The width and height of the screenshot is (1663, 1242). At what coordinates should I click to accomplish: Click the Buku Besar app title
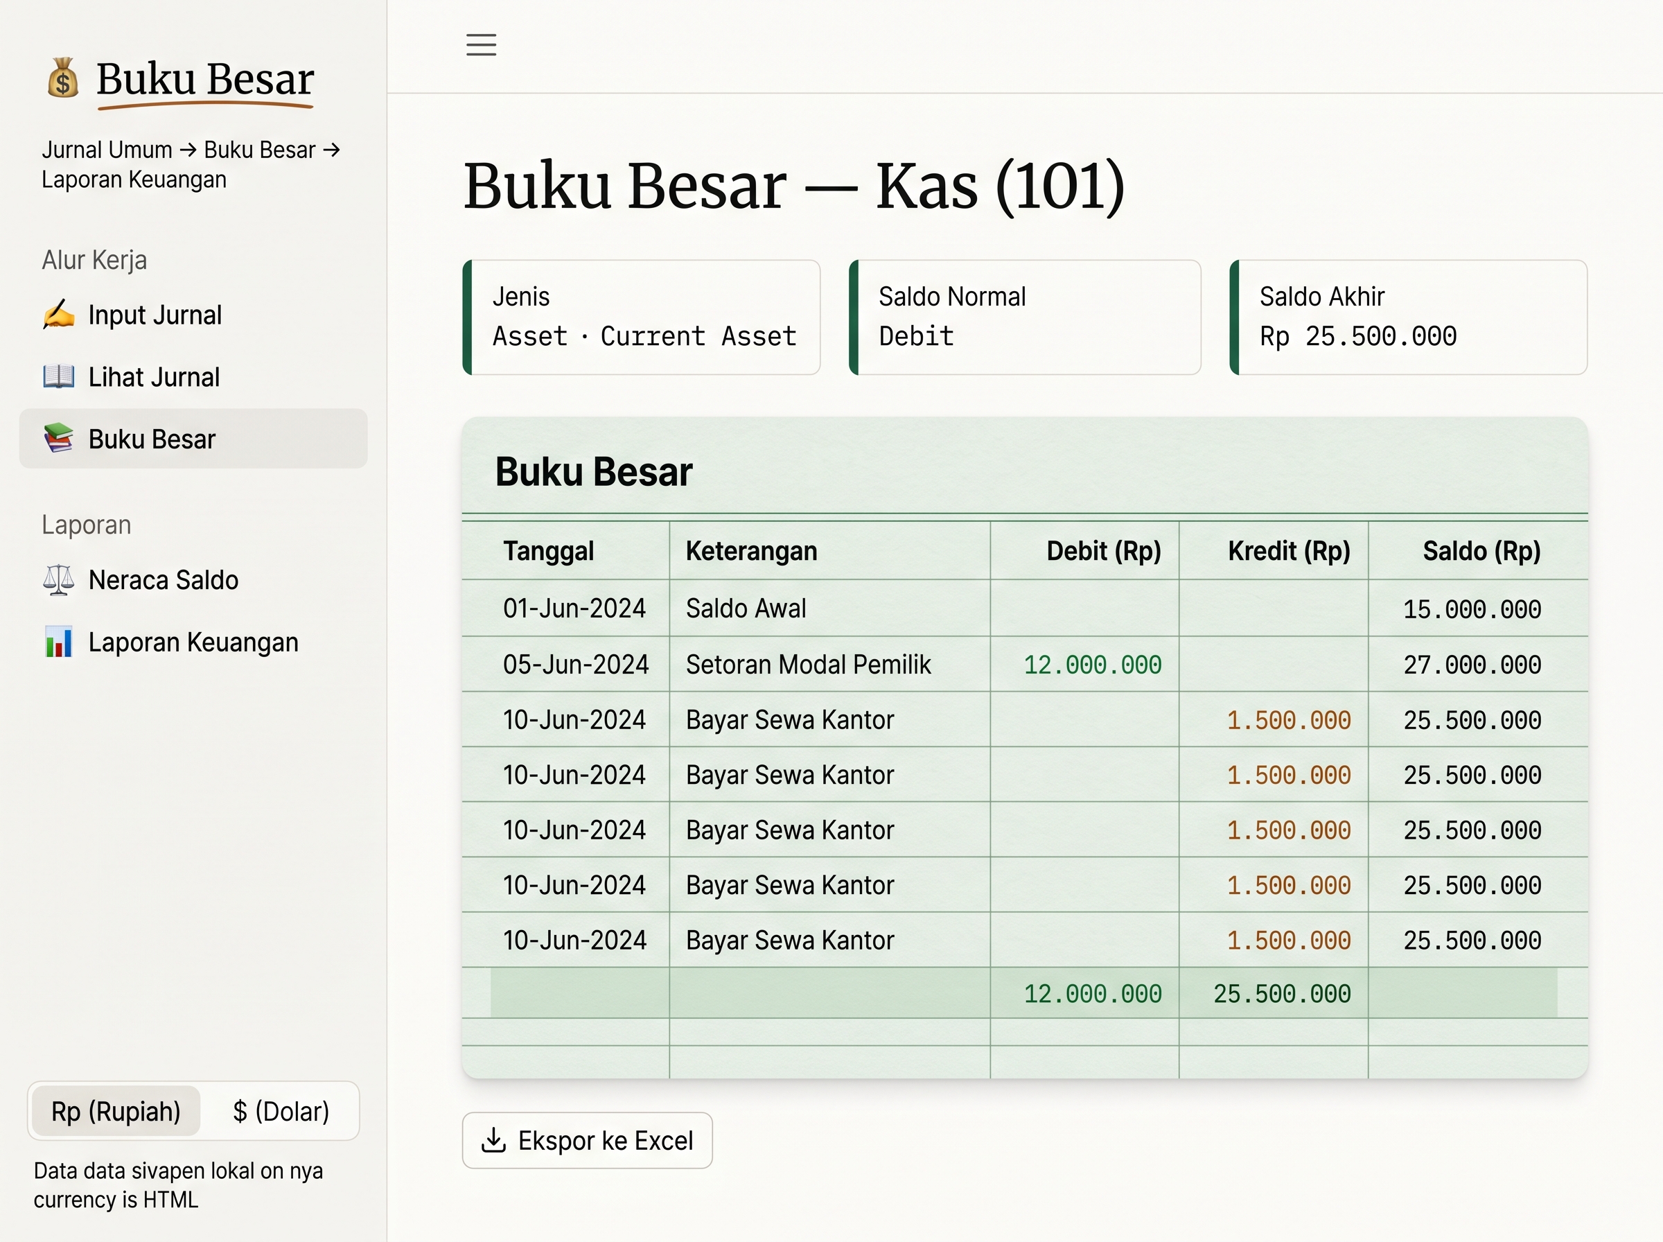[205, 80]
